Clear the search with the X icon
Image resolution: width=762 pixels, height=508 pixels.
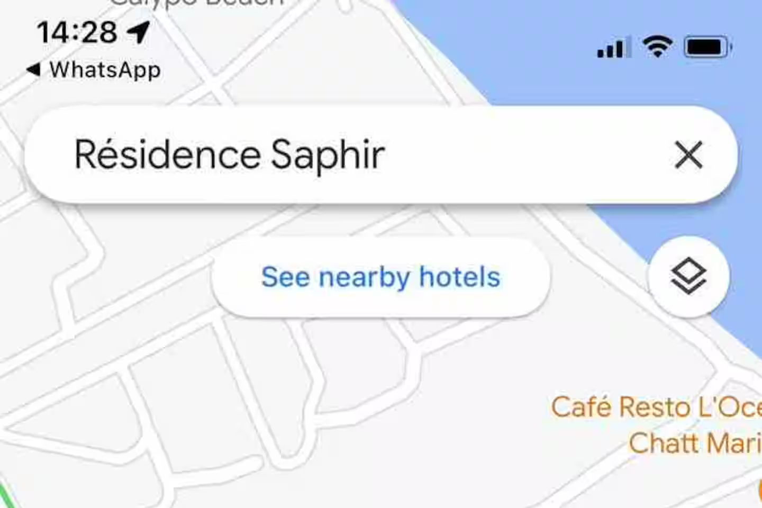coord(688,155)
